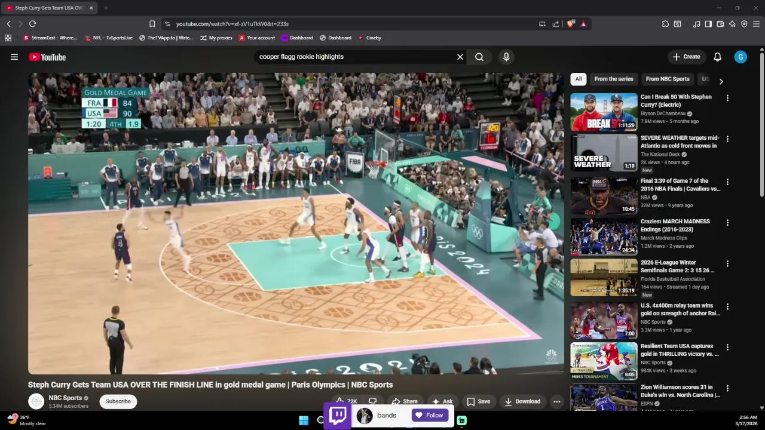This screenshot has width=765, height=430.
Task: Open the Create menu
Action: [x=686, y=57]
